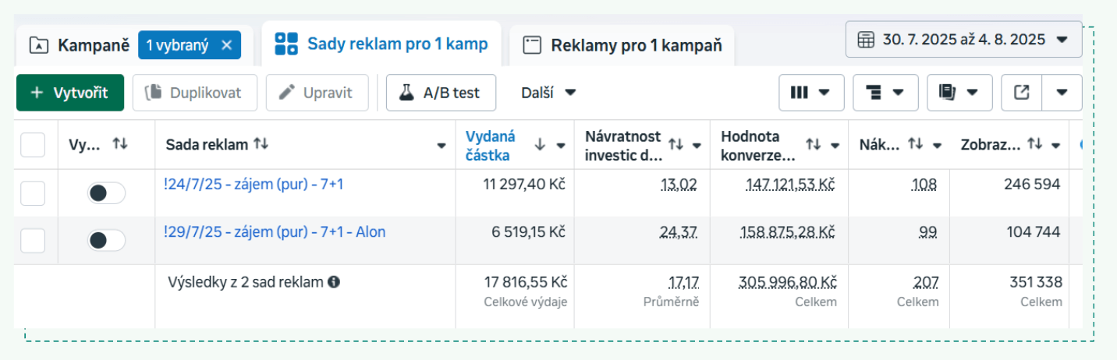Image resolution: width=1117 pixels, height=360 pixels.
Task: Click the export share icon
Action: pos(1021,93)
